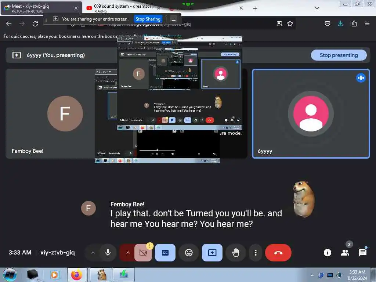Open the Windows Start button
Image resolution: width=376 pixels, height=282 pixels.
click(x=10, y=275)
